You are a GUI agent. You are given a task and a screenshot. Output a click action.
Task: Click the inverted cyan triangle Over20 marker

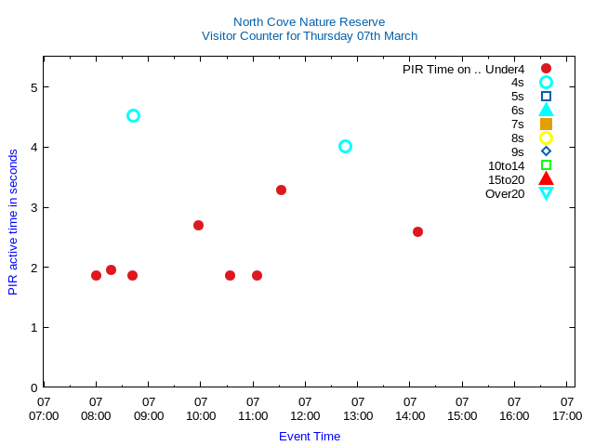tap(546, 193)
